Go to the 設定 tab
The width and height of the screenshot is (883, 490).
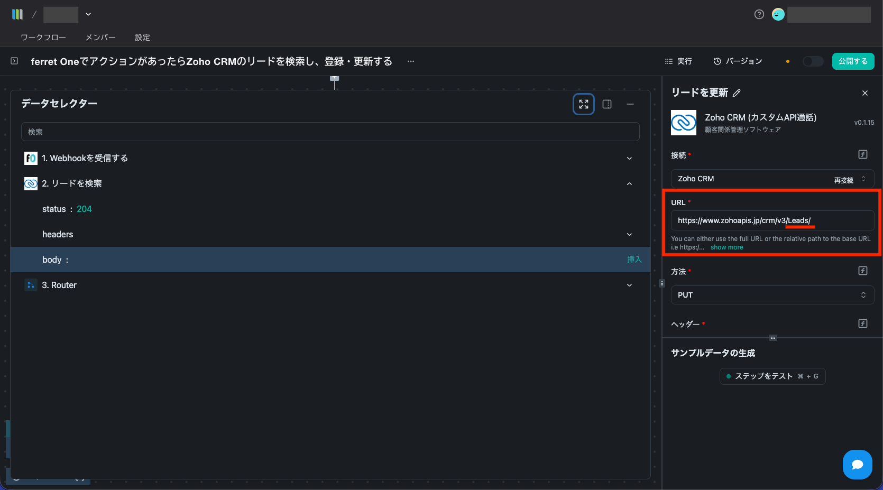tap(142, 37)
